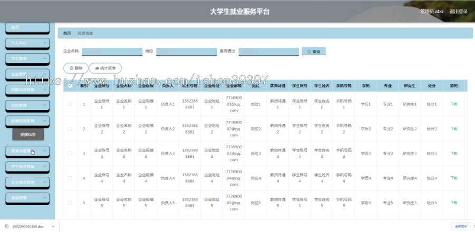Check the checkbox for row 5
The image size is (475, 232).
tap(70, 203)
